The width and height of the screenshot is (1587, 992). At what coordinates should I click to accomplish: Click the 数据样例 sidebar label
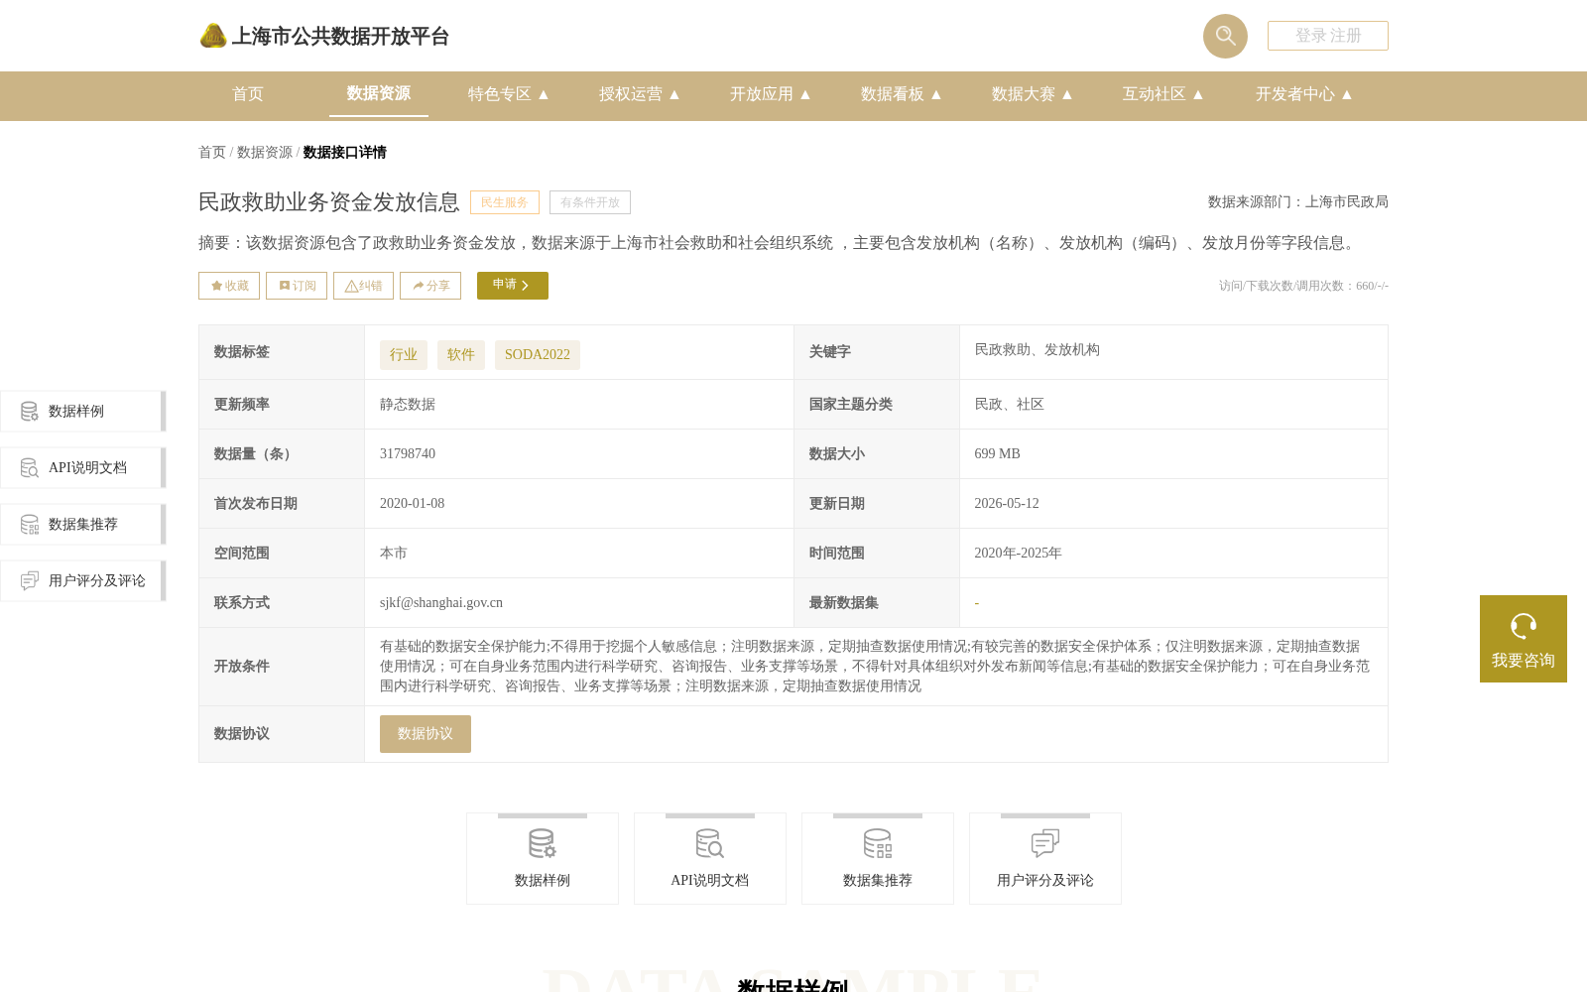click(76, 412)
